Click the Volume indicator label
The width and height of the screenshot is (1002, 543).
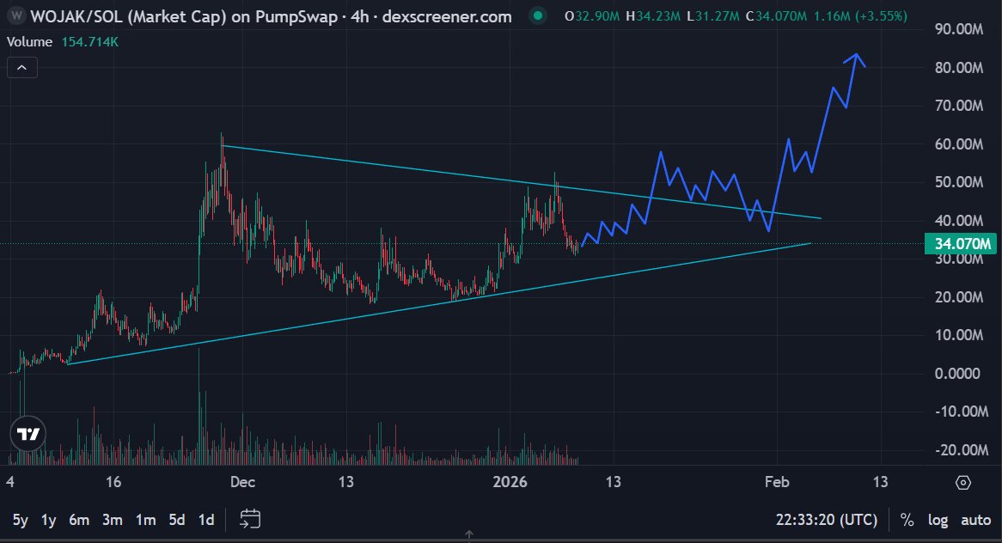29,42
